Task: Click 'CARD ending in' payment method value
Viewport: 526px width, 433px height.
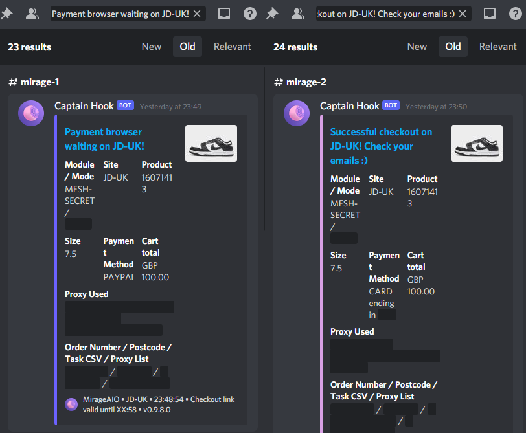Action: point(382,303)
